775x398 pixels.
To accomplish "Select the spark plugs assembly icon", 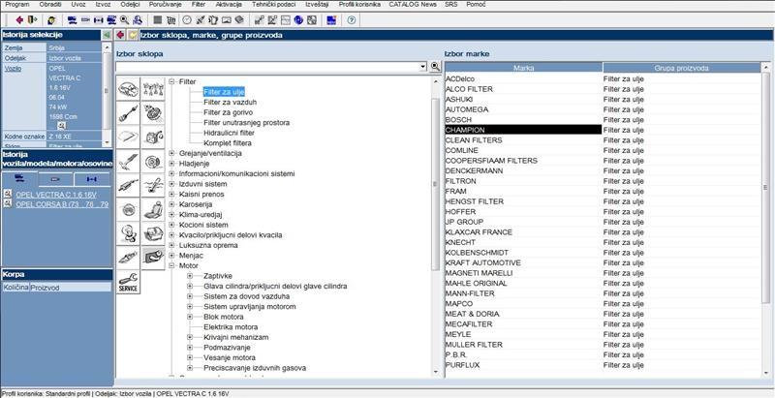I will point(153,89).
